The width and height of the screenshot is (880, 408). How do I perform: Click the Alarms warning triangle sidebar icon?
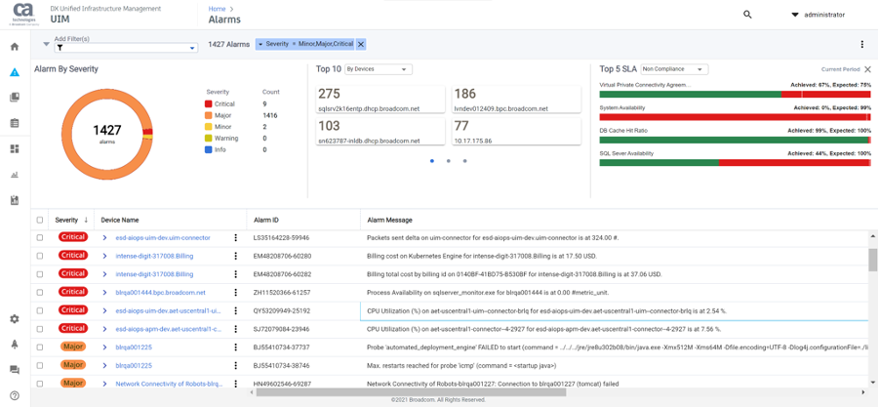[15, 72]
